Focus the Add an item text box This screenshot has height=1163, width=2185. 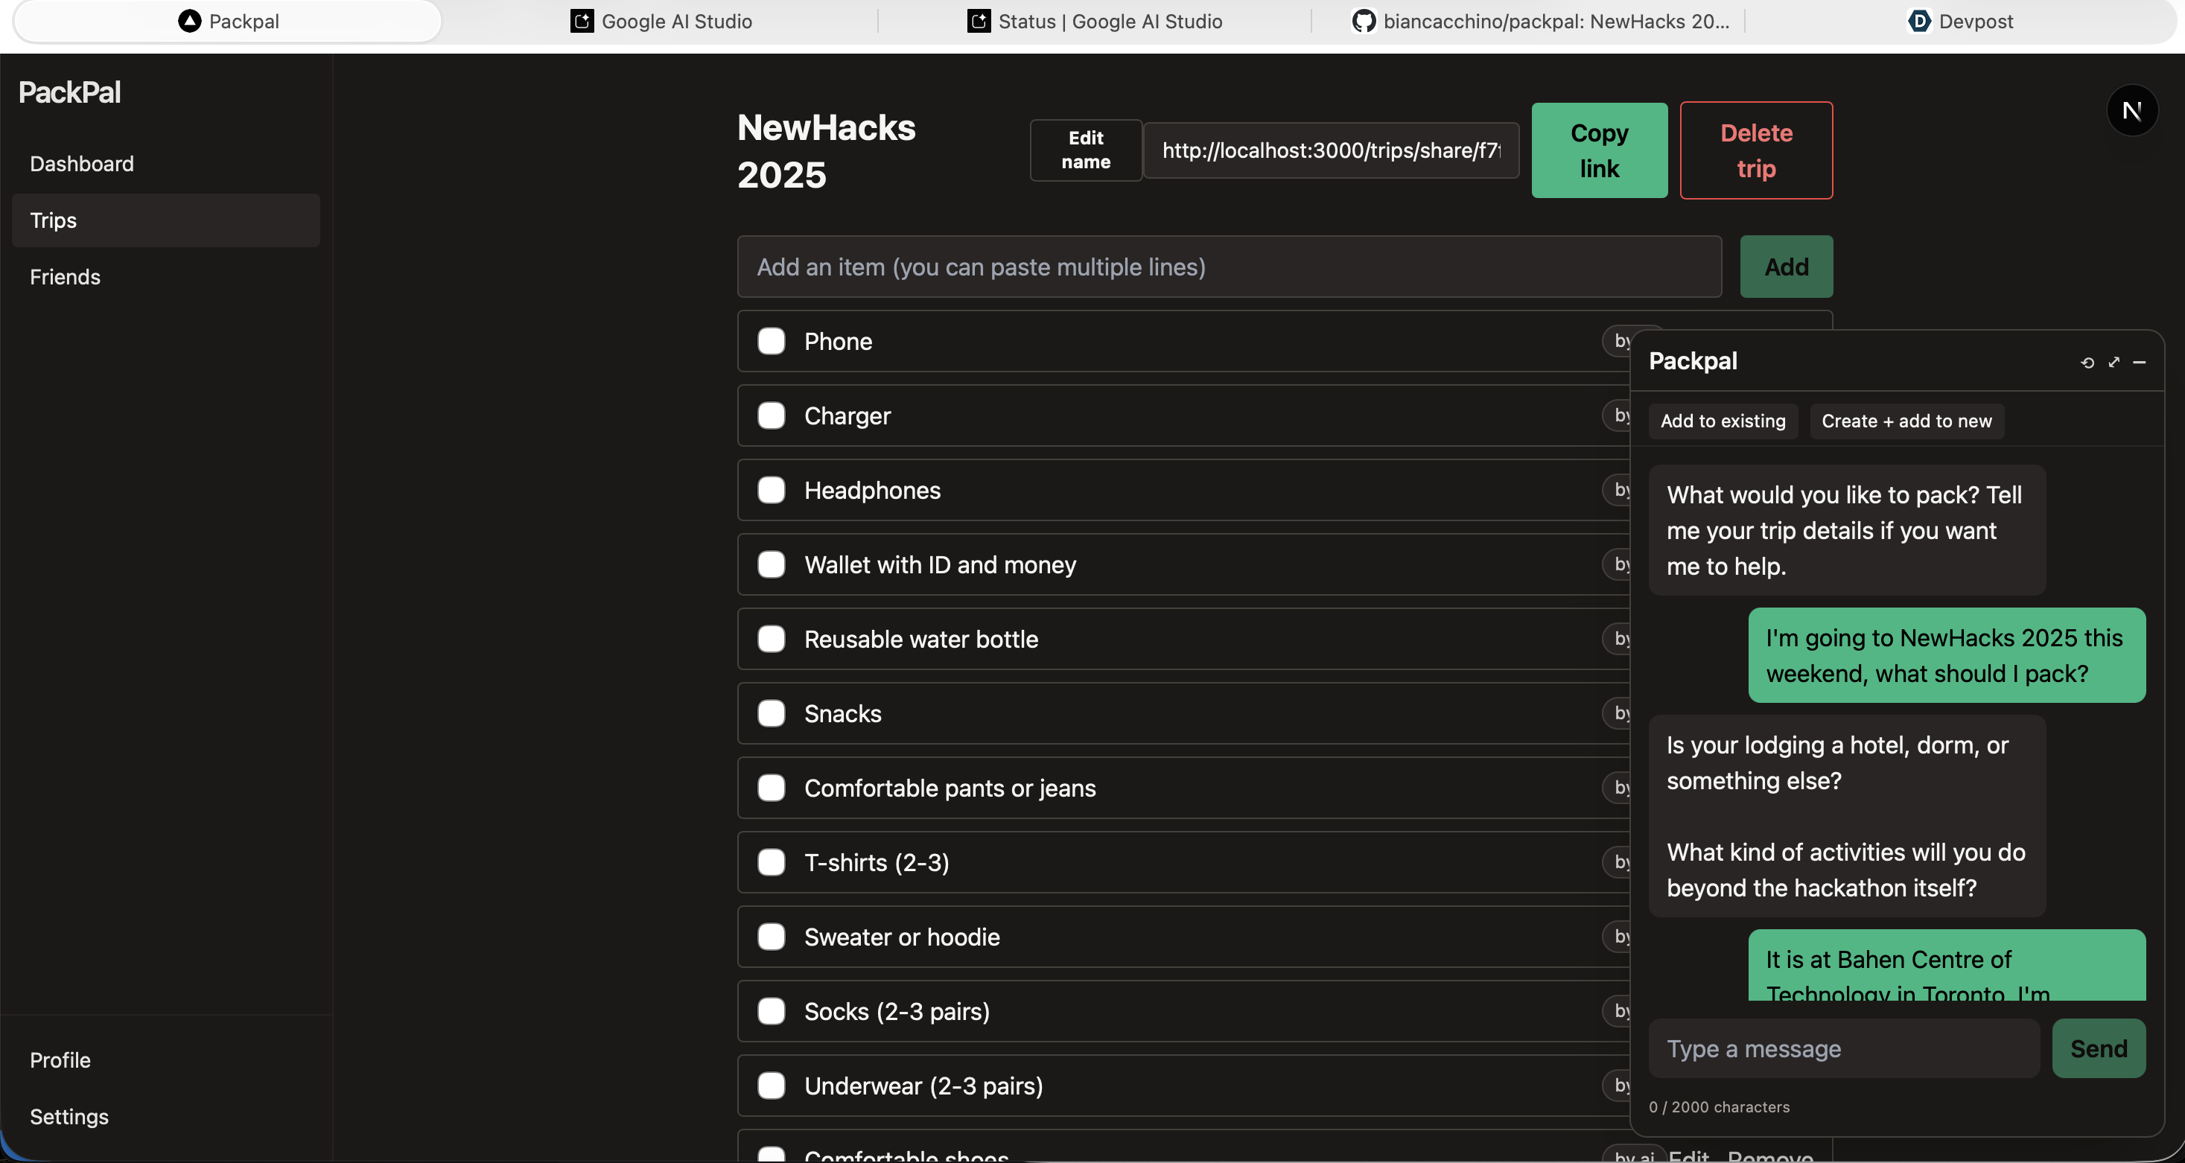1228,267
